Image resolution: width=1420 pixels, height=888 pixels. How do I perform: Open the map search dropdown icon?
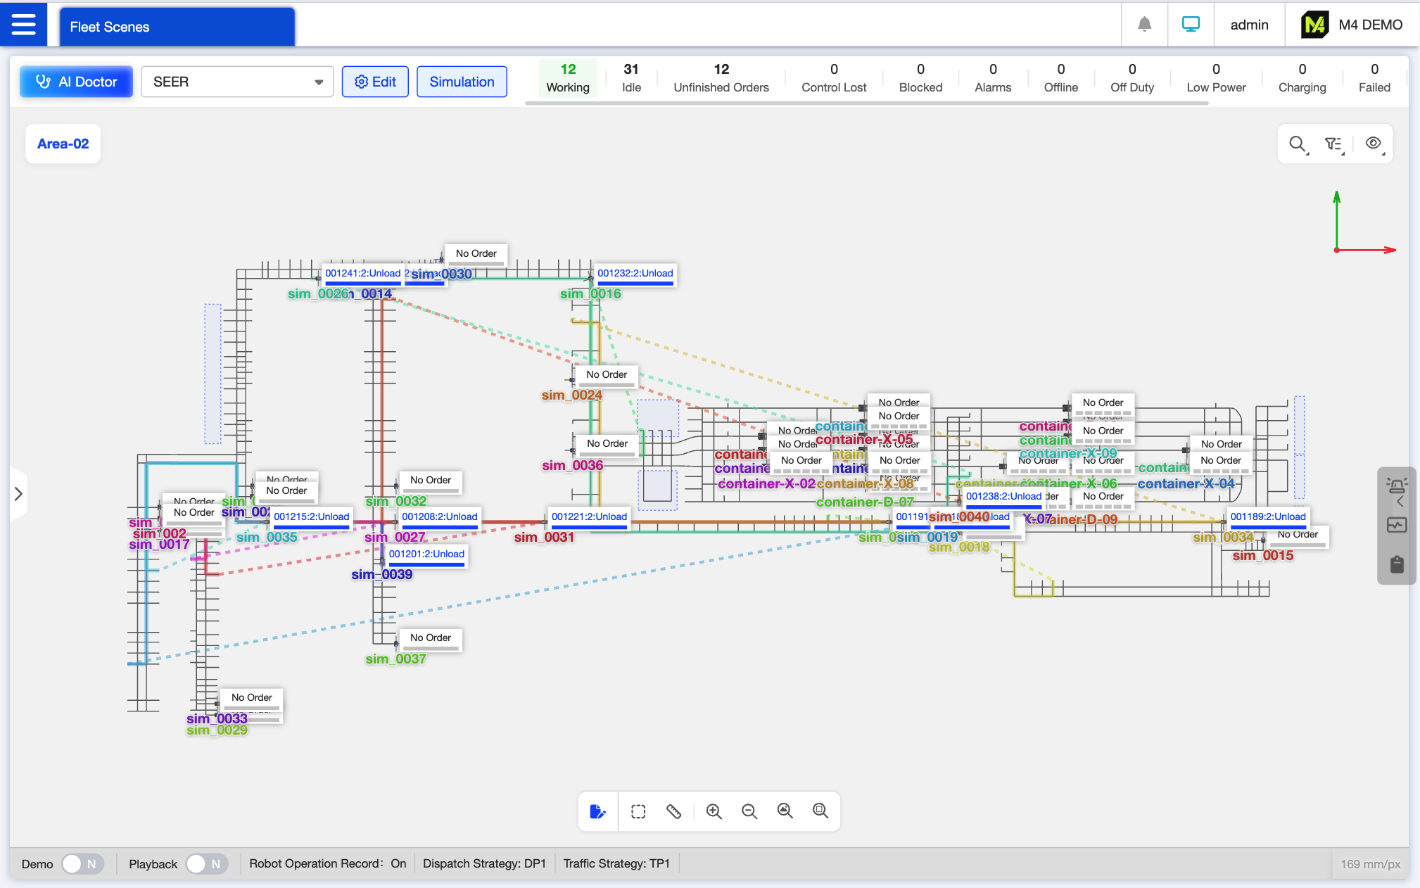(1298, 144)
